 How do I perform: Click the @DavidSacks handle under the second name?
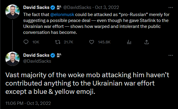(37, 61)
